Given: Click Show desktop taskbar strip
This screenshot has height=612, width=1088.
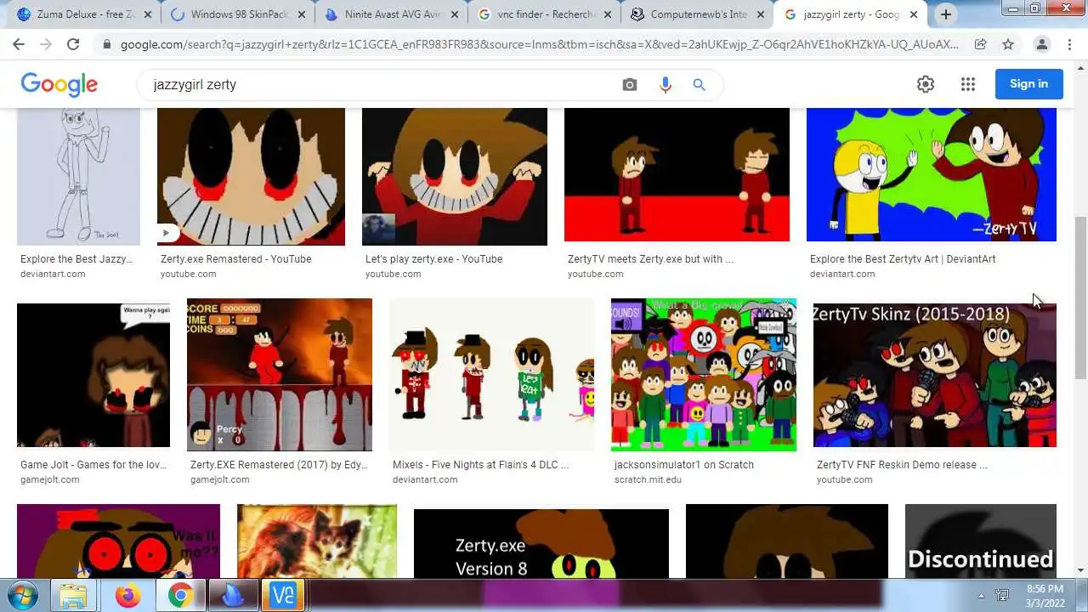Looking at the screenshot, I should [1083, 596].
